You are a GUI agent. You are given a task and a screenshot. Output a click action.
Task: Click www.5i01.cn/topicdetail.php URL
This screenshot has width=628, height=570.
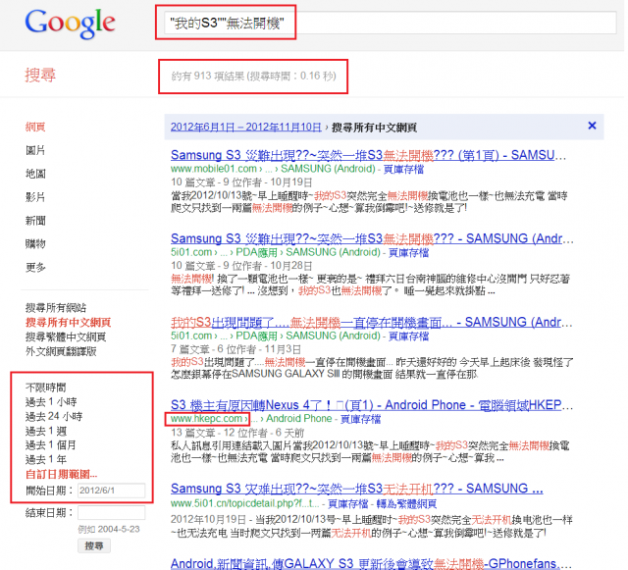tap(245, 503)
